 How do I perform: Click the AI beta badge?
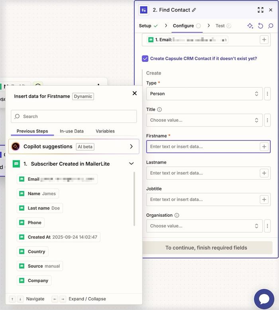[85, 147]
